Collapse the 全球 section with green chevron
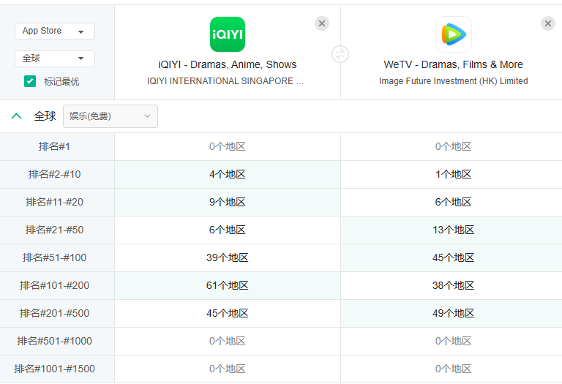The height and width of the screenshot is (384, 562). point(17,116)
